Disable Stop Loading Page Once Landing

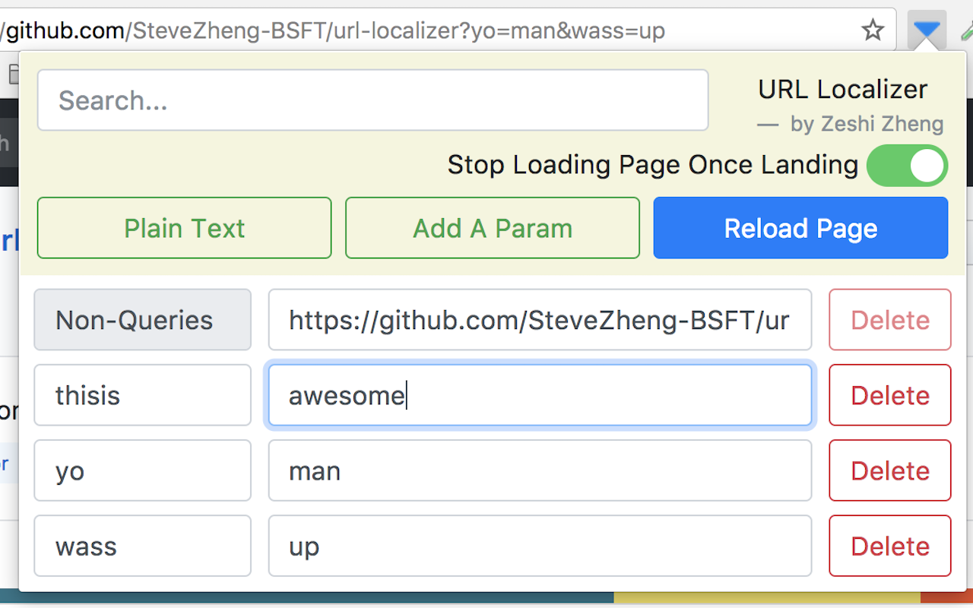point(907,165)
